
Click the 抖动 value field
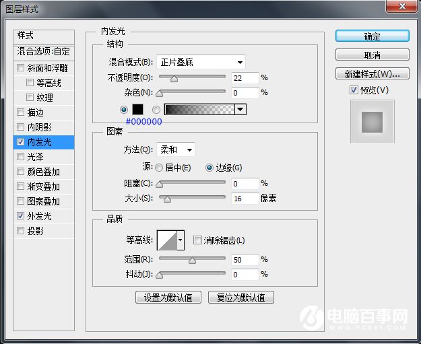click(245, 275)
